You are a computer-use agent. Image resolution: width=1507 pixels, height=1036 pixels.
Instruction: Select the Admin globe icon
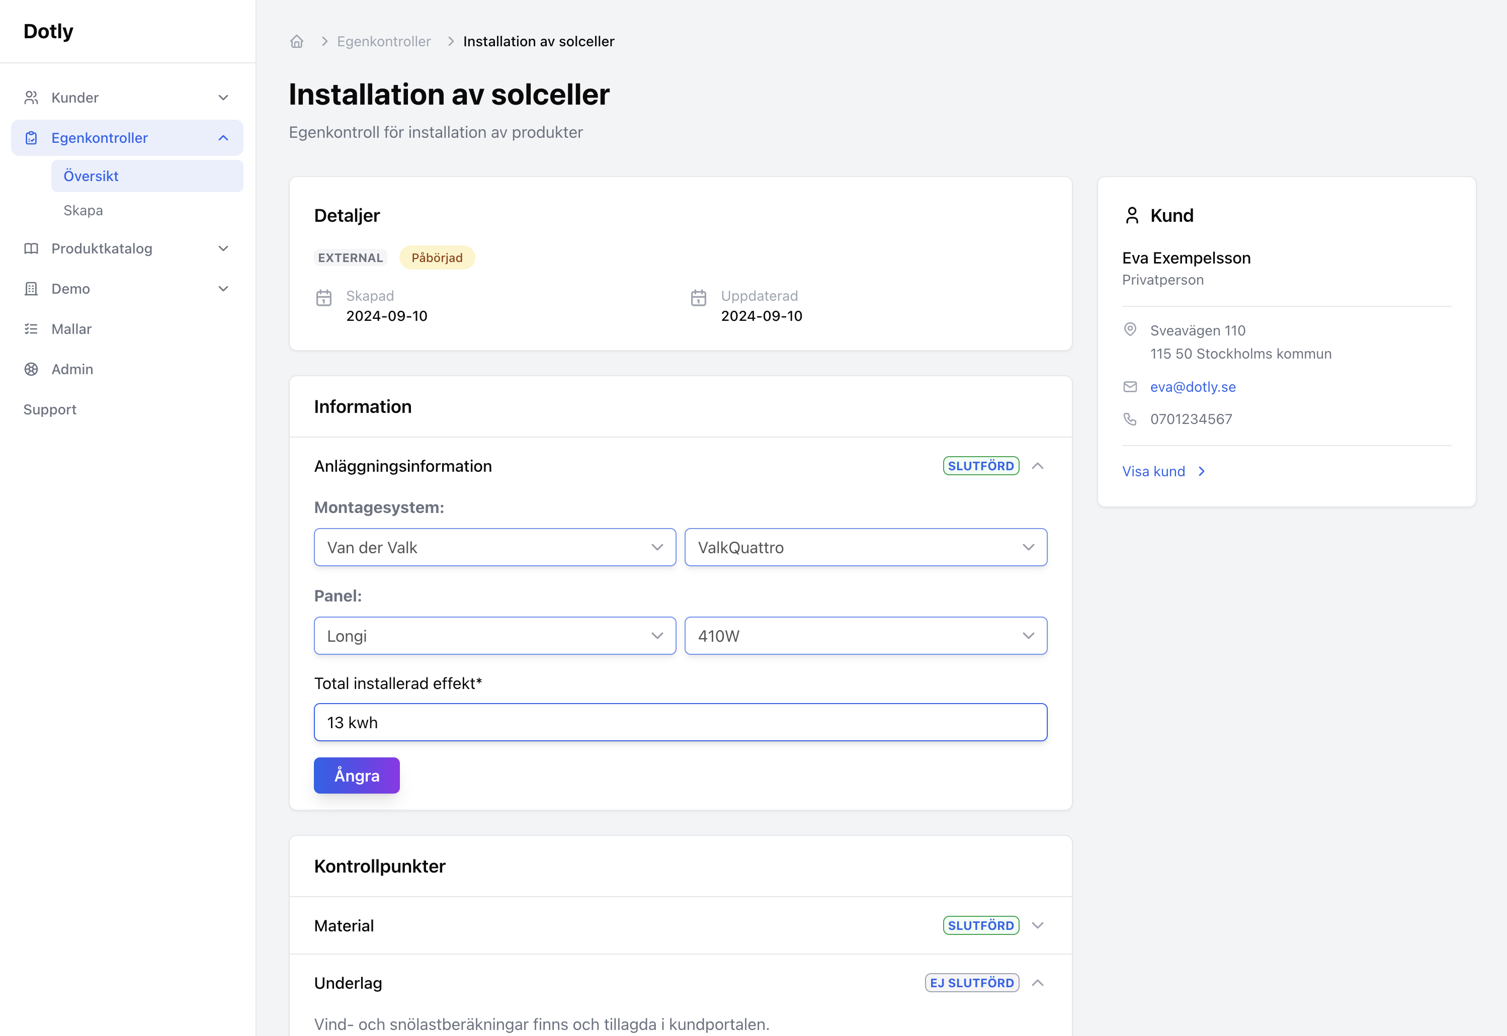[x=31, y=369]
